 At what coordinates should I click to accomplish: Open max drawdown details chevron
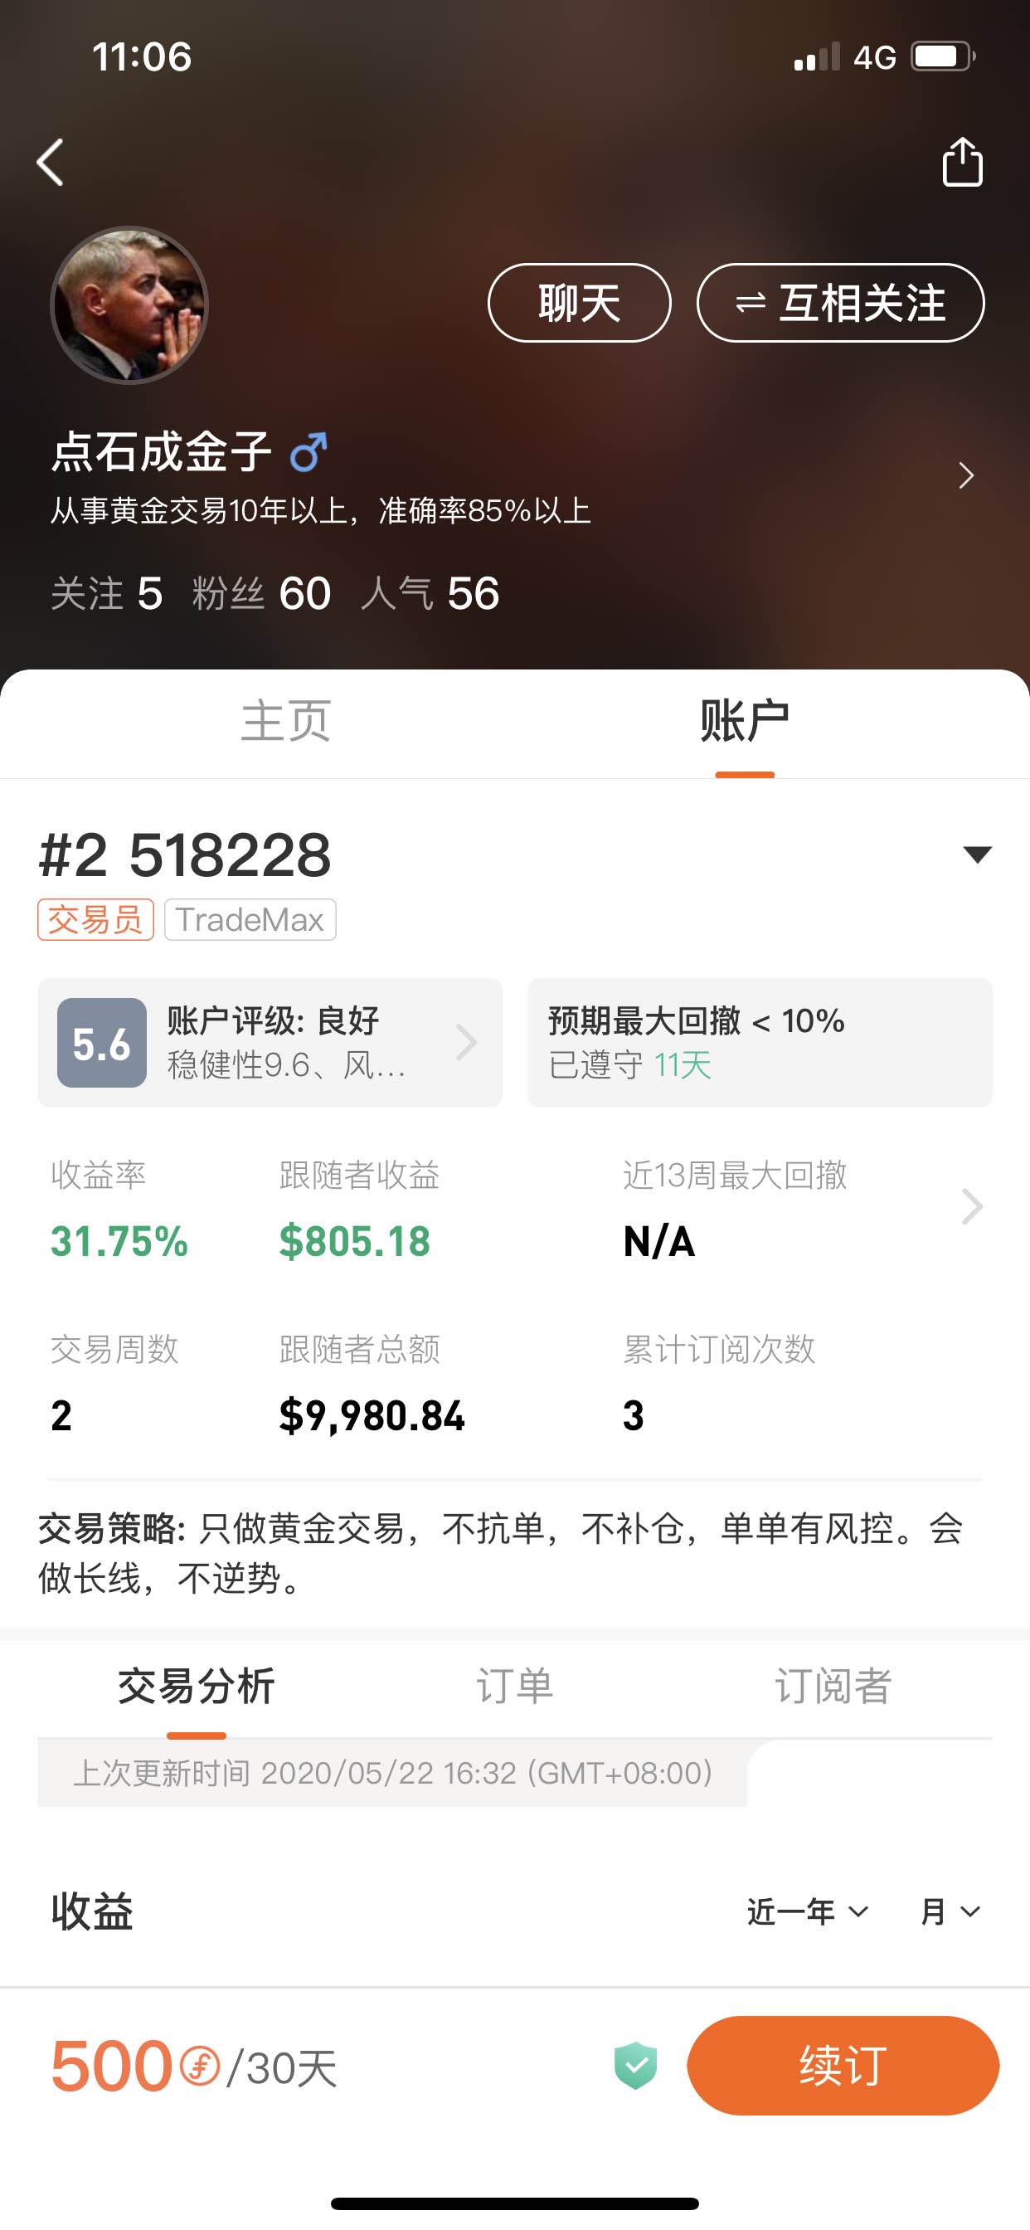[972, 1206]
